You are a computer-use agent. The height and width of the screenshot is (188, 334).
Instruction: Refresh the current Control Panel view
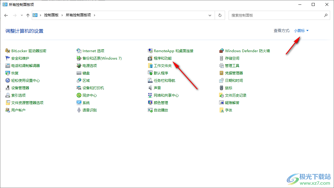tap(220, 15)
